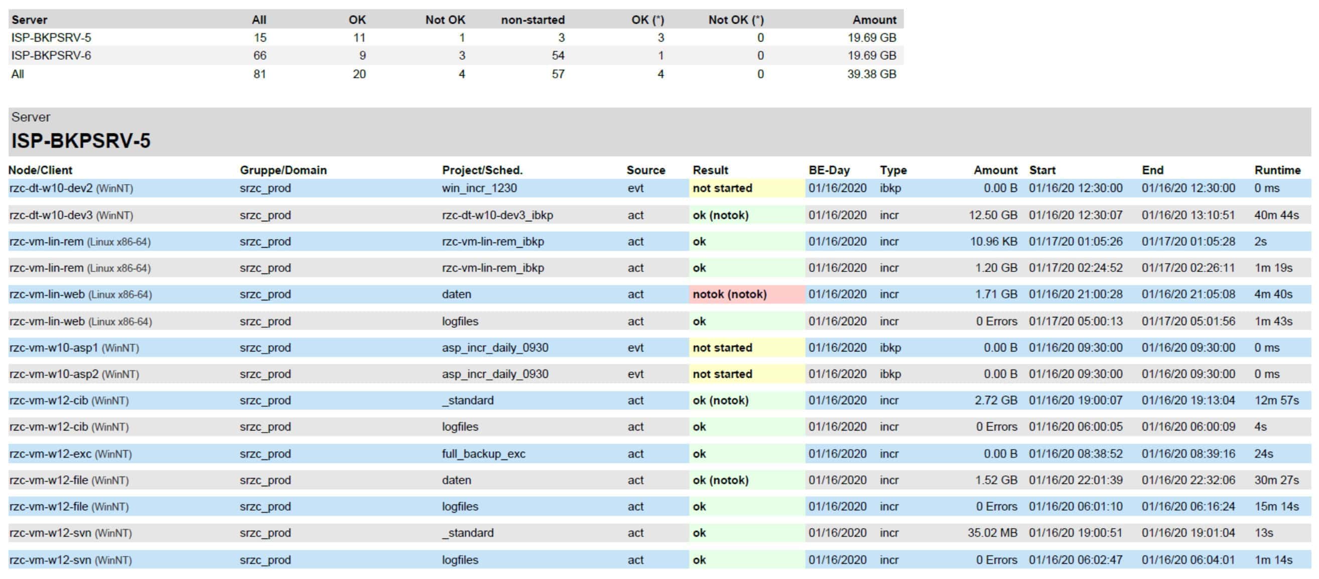The width and height of the screenshot is (1319, 579).
Task: Click the 'Node/Client' column header
Action: pos(41,170)
